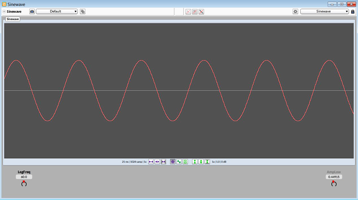Click the vertical zoom-out green icon
Image resolution: width=358 pixels, height=200 pixels.
(201, 162)
